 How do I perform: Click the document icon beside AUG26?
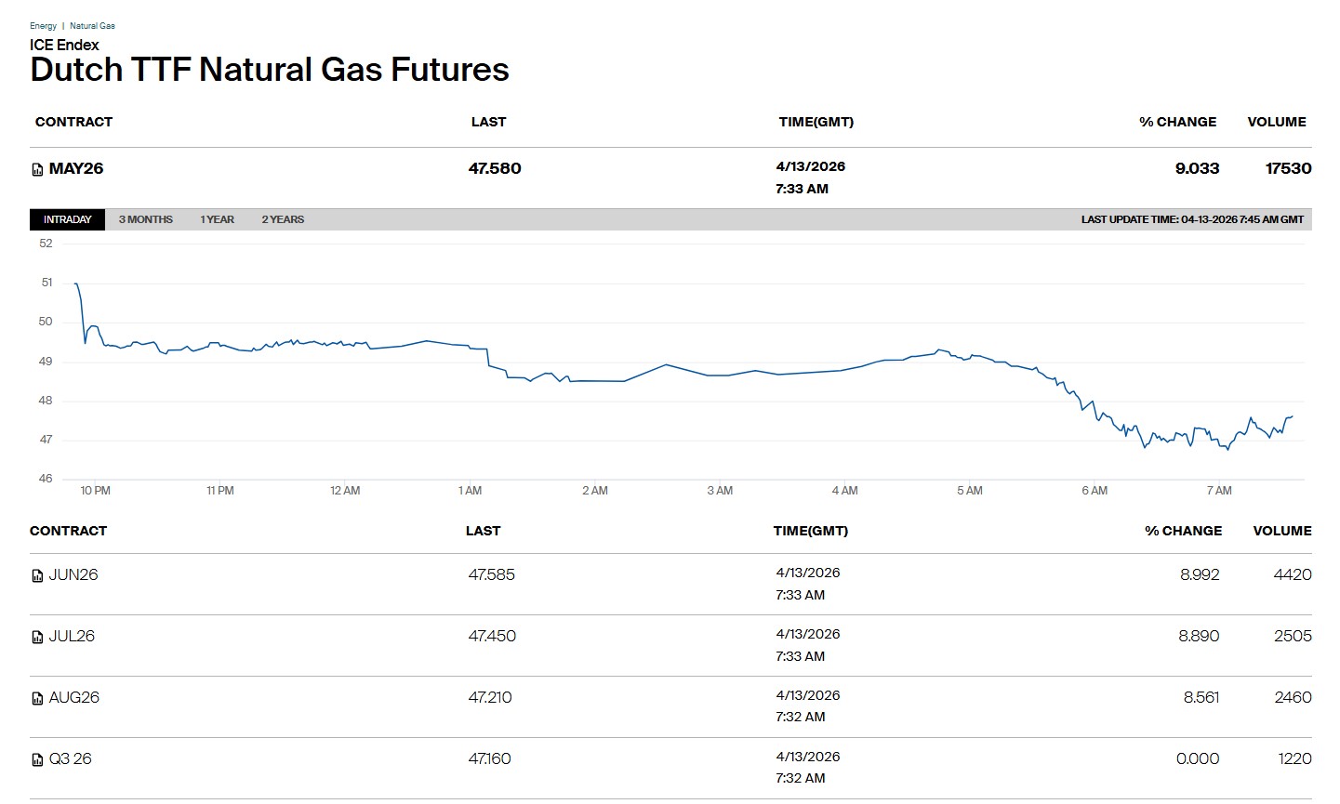coord(37,699)
